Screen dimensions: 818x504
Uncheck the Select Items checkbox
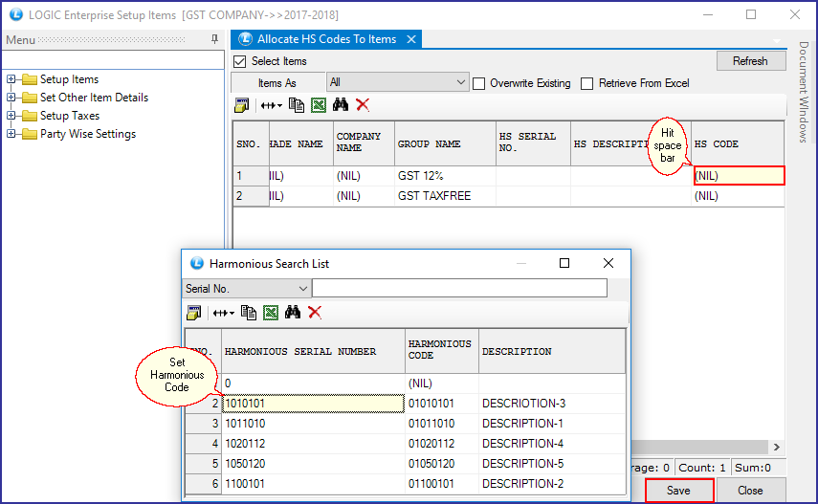click(x=241, y=61)
